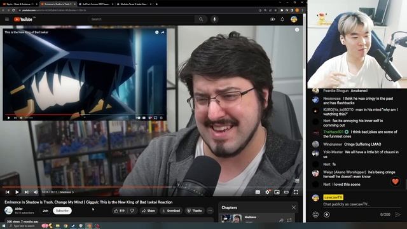Open File Explorer from the taskbar

pyautogui.click(x=58, y=226)
